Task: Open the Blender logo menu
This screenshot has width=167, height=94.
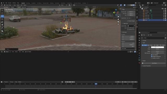Action: 1,3
